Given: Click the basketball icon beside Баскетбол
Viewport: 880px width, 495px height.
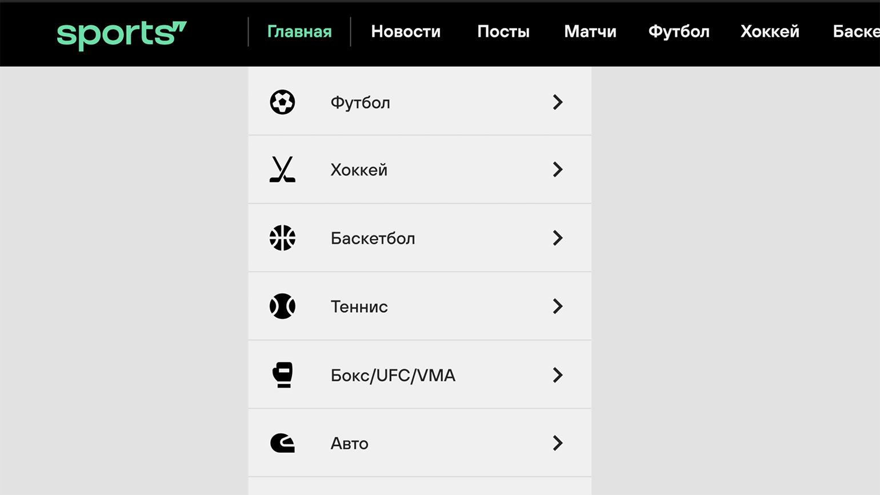Looking at the screenshot, I should point(282,238).
